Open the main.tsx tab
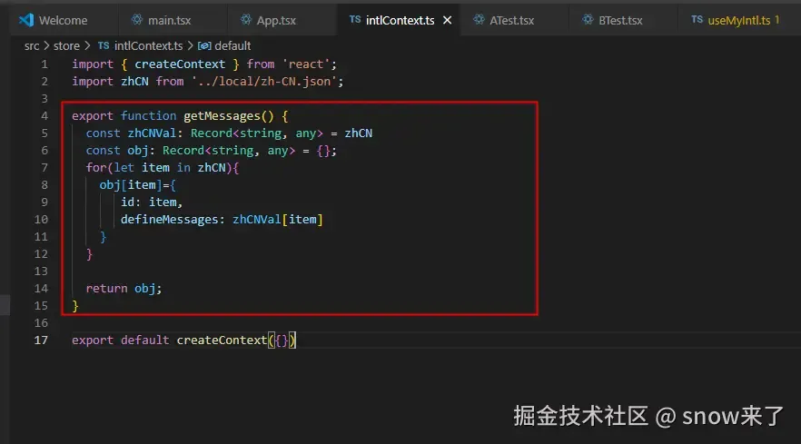The height and width of the screenshot is (444, 801). click(169, 21)
